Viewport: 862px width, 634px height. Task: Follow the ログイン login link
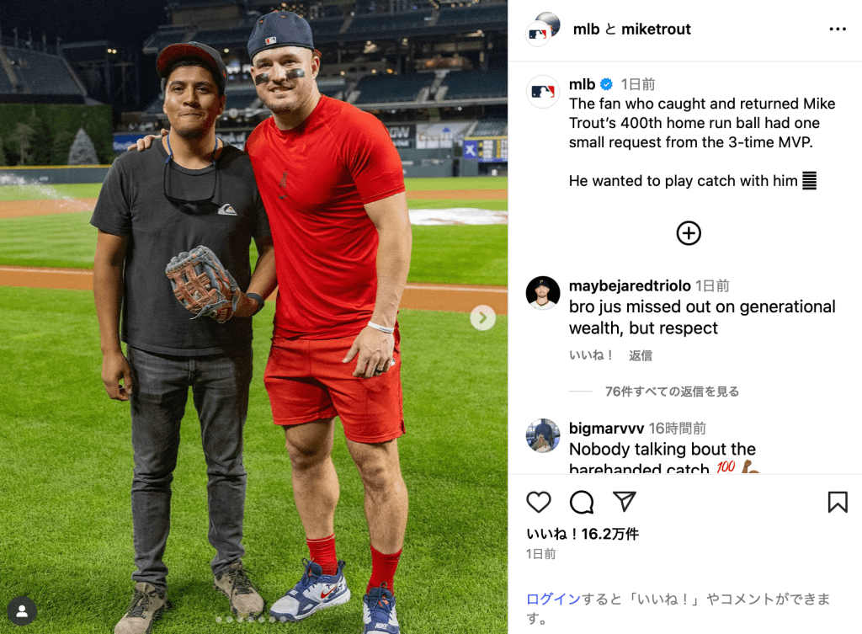pos(553,599)
